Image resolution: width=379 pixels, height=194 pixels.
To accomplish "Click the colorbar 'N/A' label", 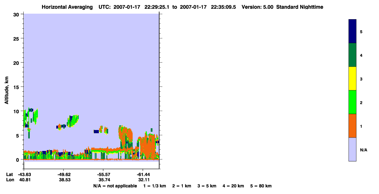I will point(364,150).
